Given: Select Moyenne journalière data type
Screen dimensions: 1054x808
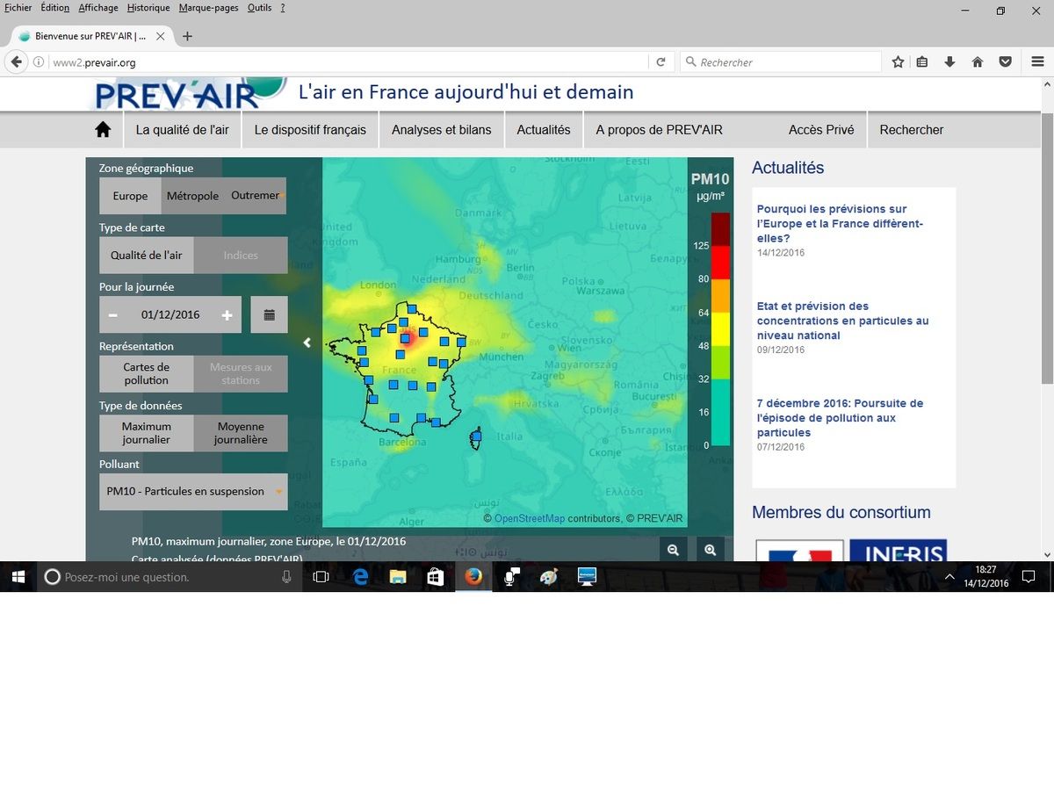Looking at the screenshot, I should click(x=241, y=433).
